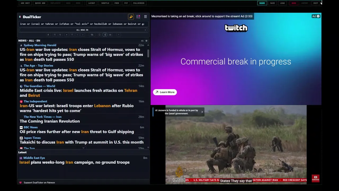Image resolution: width=339 pixels, height=191 pixels.
Task: Click the red button beside LOAD
Action: point(294,3)
